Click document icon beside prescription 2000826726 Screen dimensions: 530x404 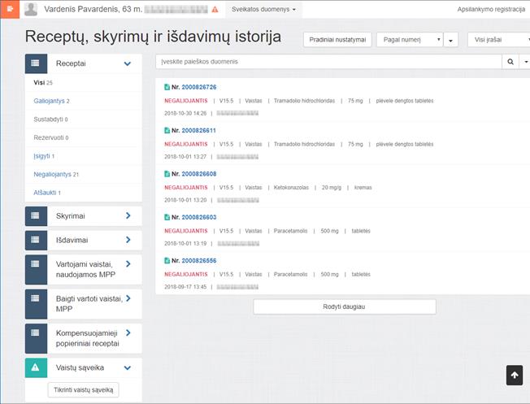[x=167, y=87]
